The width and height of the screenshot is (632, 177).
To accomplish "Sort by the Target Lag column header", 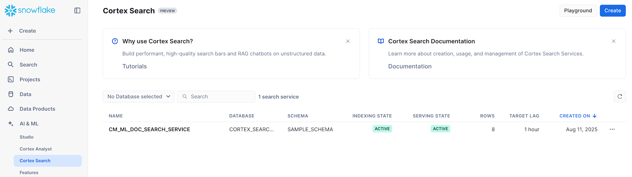I will [524, 116].
